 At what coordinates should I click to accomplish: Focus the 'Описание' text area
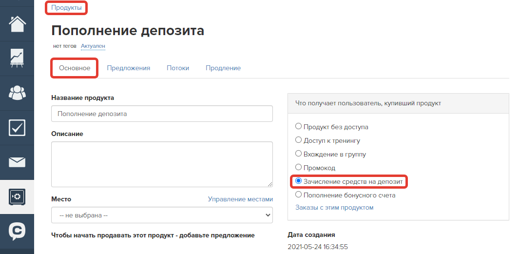162,164
